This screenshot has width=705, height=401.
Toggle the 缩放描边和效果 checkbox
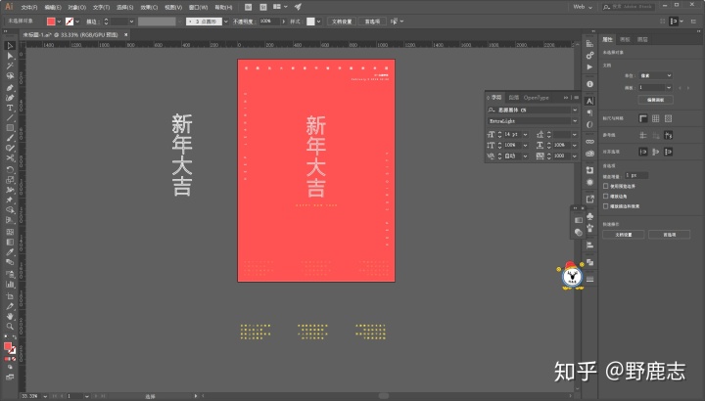pyautogui.click(x=606, y=206)
